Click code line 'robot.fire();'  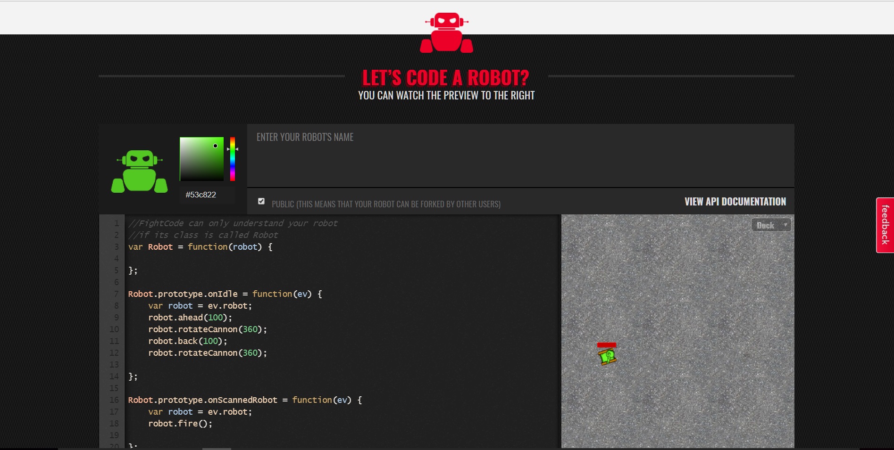pyautogui.click(x=180, y=424)
